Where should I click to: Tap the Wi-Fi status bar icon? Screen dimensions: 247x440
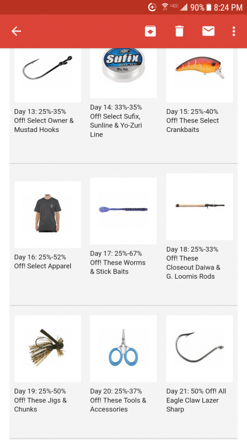(164, 7)
